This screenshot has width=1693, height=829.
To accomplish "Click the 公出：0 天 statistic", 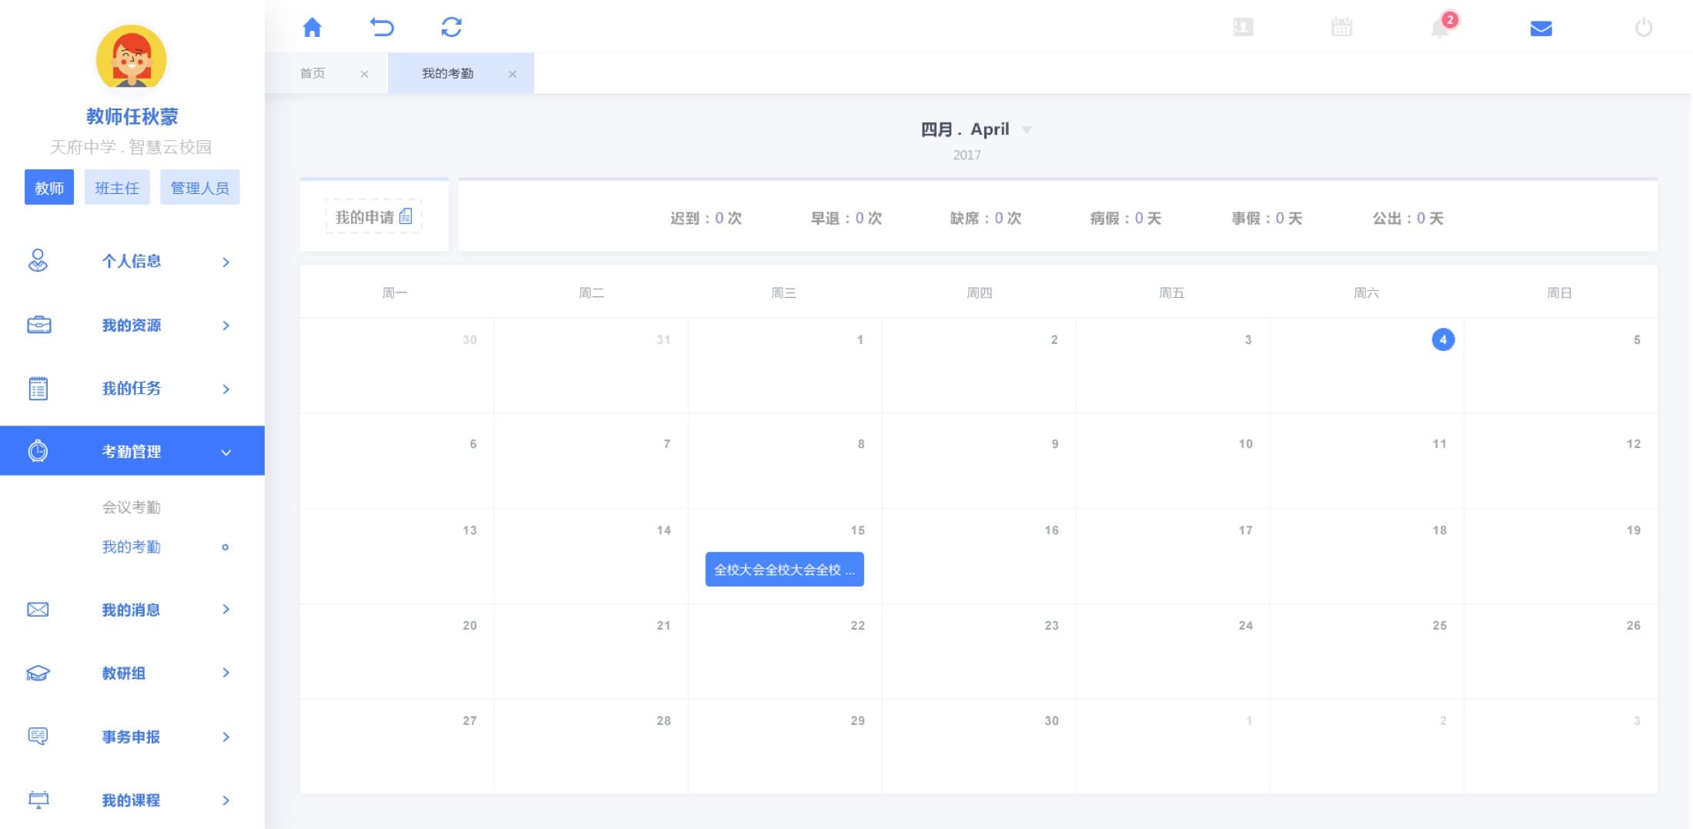I will (x=1407, y=219).
